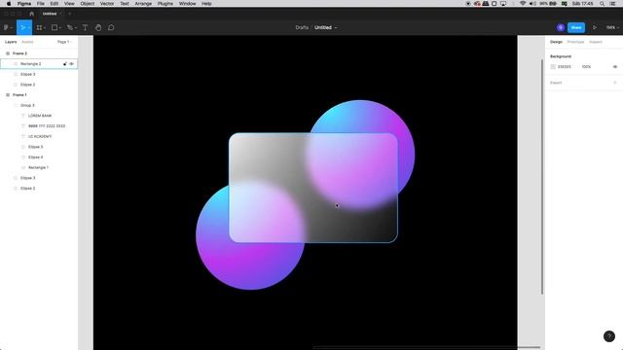This screenshot has width=623, height=350.
Task: Select the Add Comment tool
Action: (111, 28)
